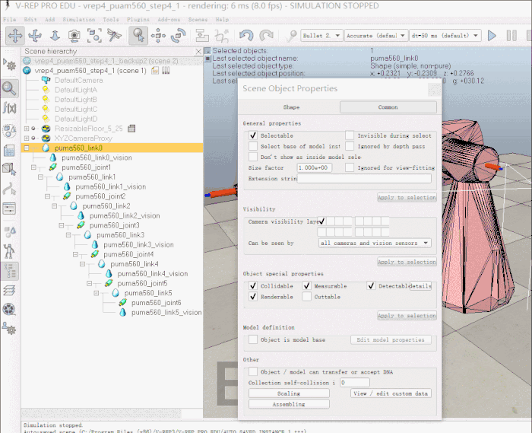
Task: Select the click-selection cursor tool
Action: point(138,35)
